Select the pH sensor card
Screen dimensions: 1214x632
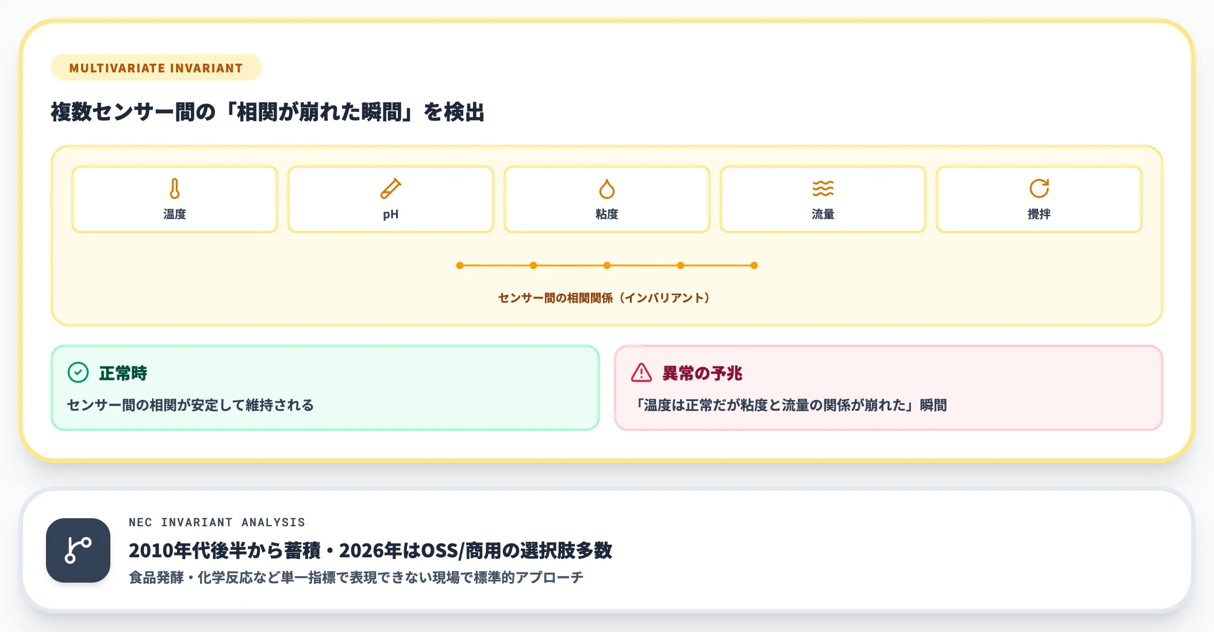(x=390, y=199)
